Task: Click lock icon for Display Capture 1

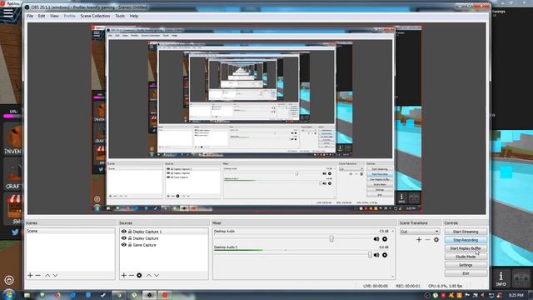Action: pyautogui.click(x=130, y=232)
